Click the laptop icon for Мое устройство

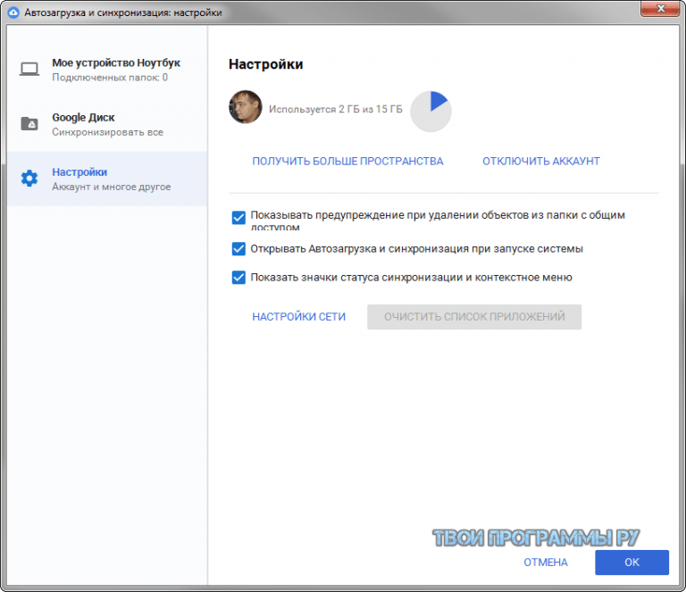(x=29, y=70)
